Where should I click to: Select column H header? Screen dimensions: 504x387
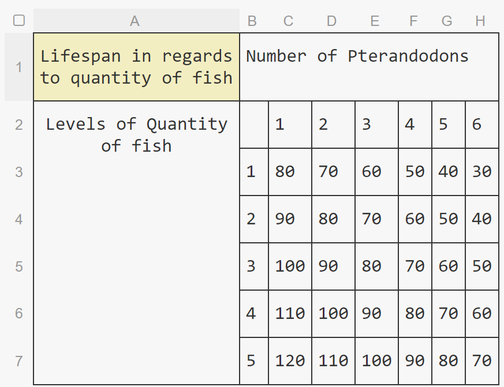[x=481, y=21]
